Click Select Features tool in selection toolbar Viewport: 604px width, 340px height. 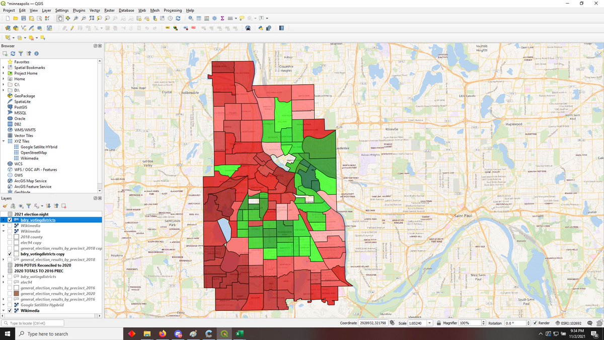(x=8, y=38)
